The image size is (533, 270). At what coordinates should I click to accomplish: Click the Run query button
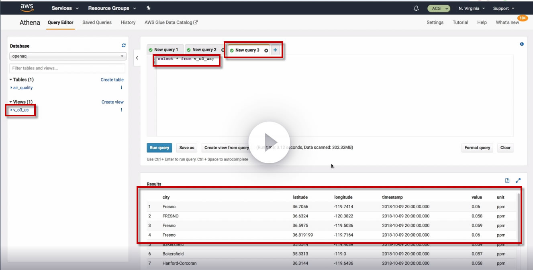pyautogui.click(x=159, y=148)
